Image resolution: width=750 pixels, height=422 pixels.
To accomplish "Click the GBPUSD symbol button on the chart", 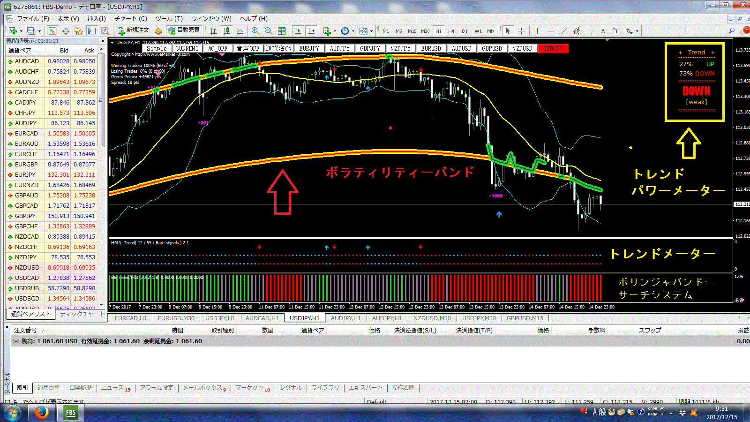I will 492,48.
